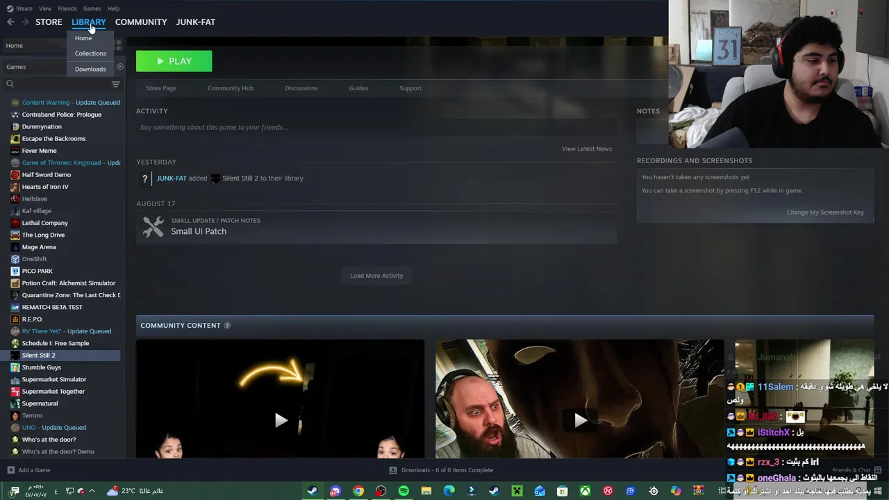Open the JUNK-FAT profile tab
889x500 pixels.
(x=195, y=22)
